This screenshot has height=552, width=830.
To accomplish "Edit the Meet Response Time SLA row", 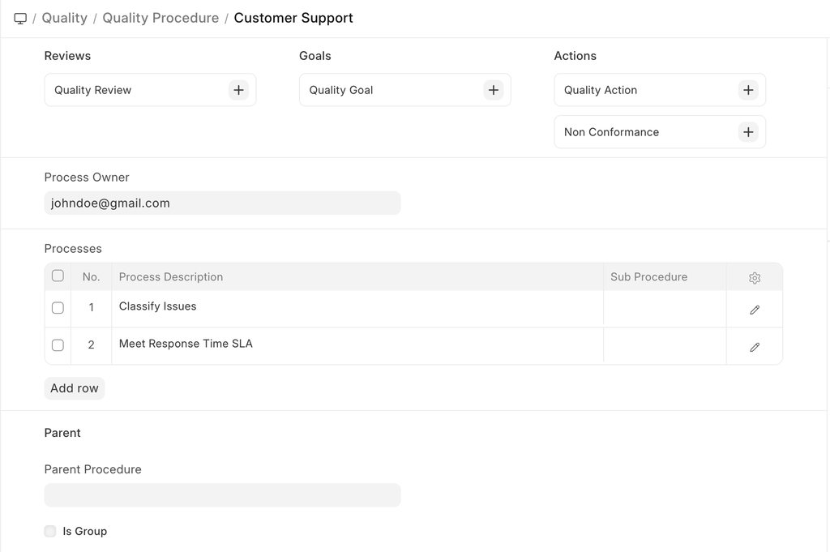I will 755,347.
